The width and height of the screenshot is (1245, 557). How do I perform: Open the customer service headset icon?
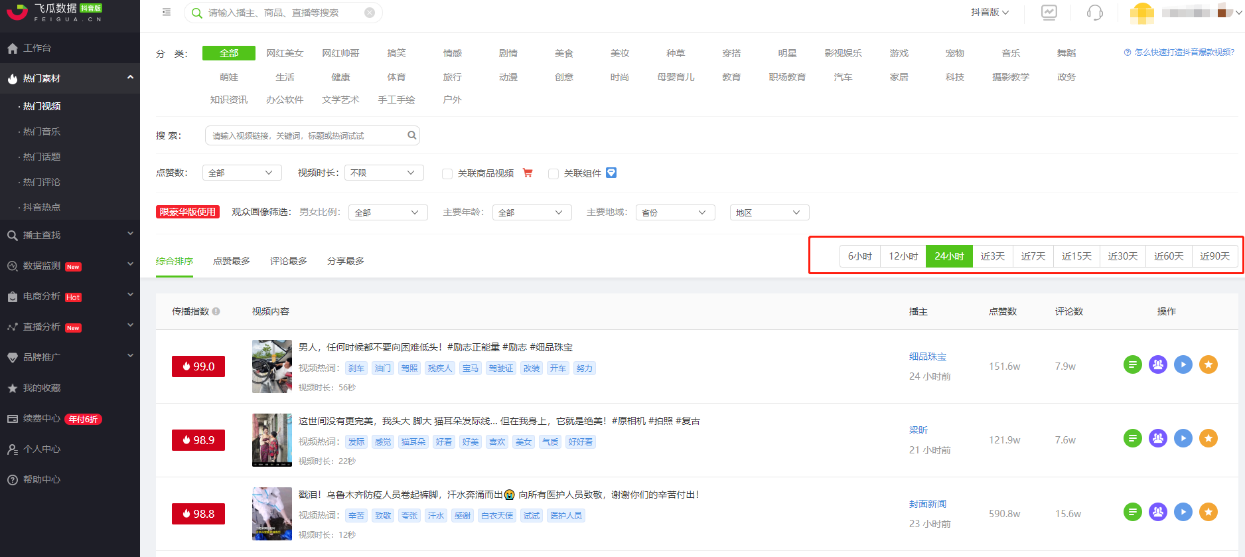pos(1095,13)
